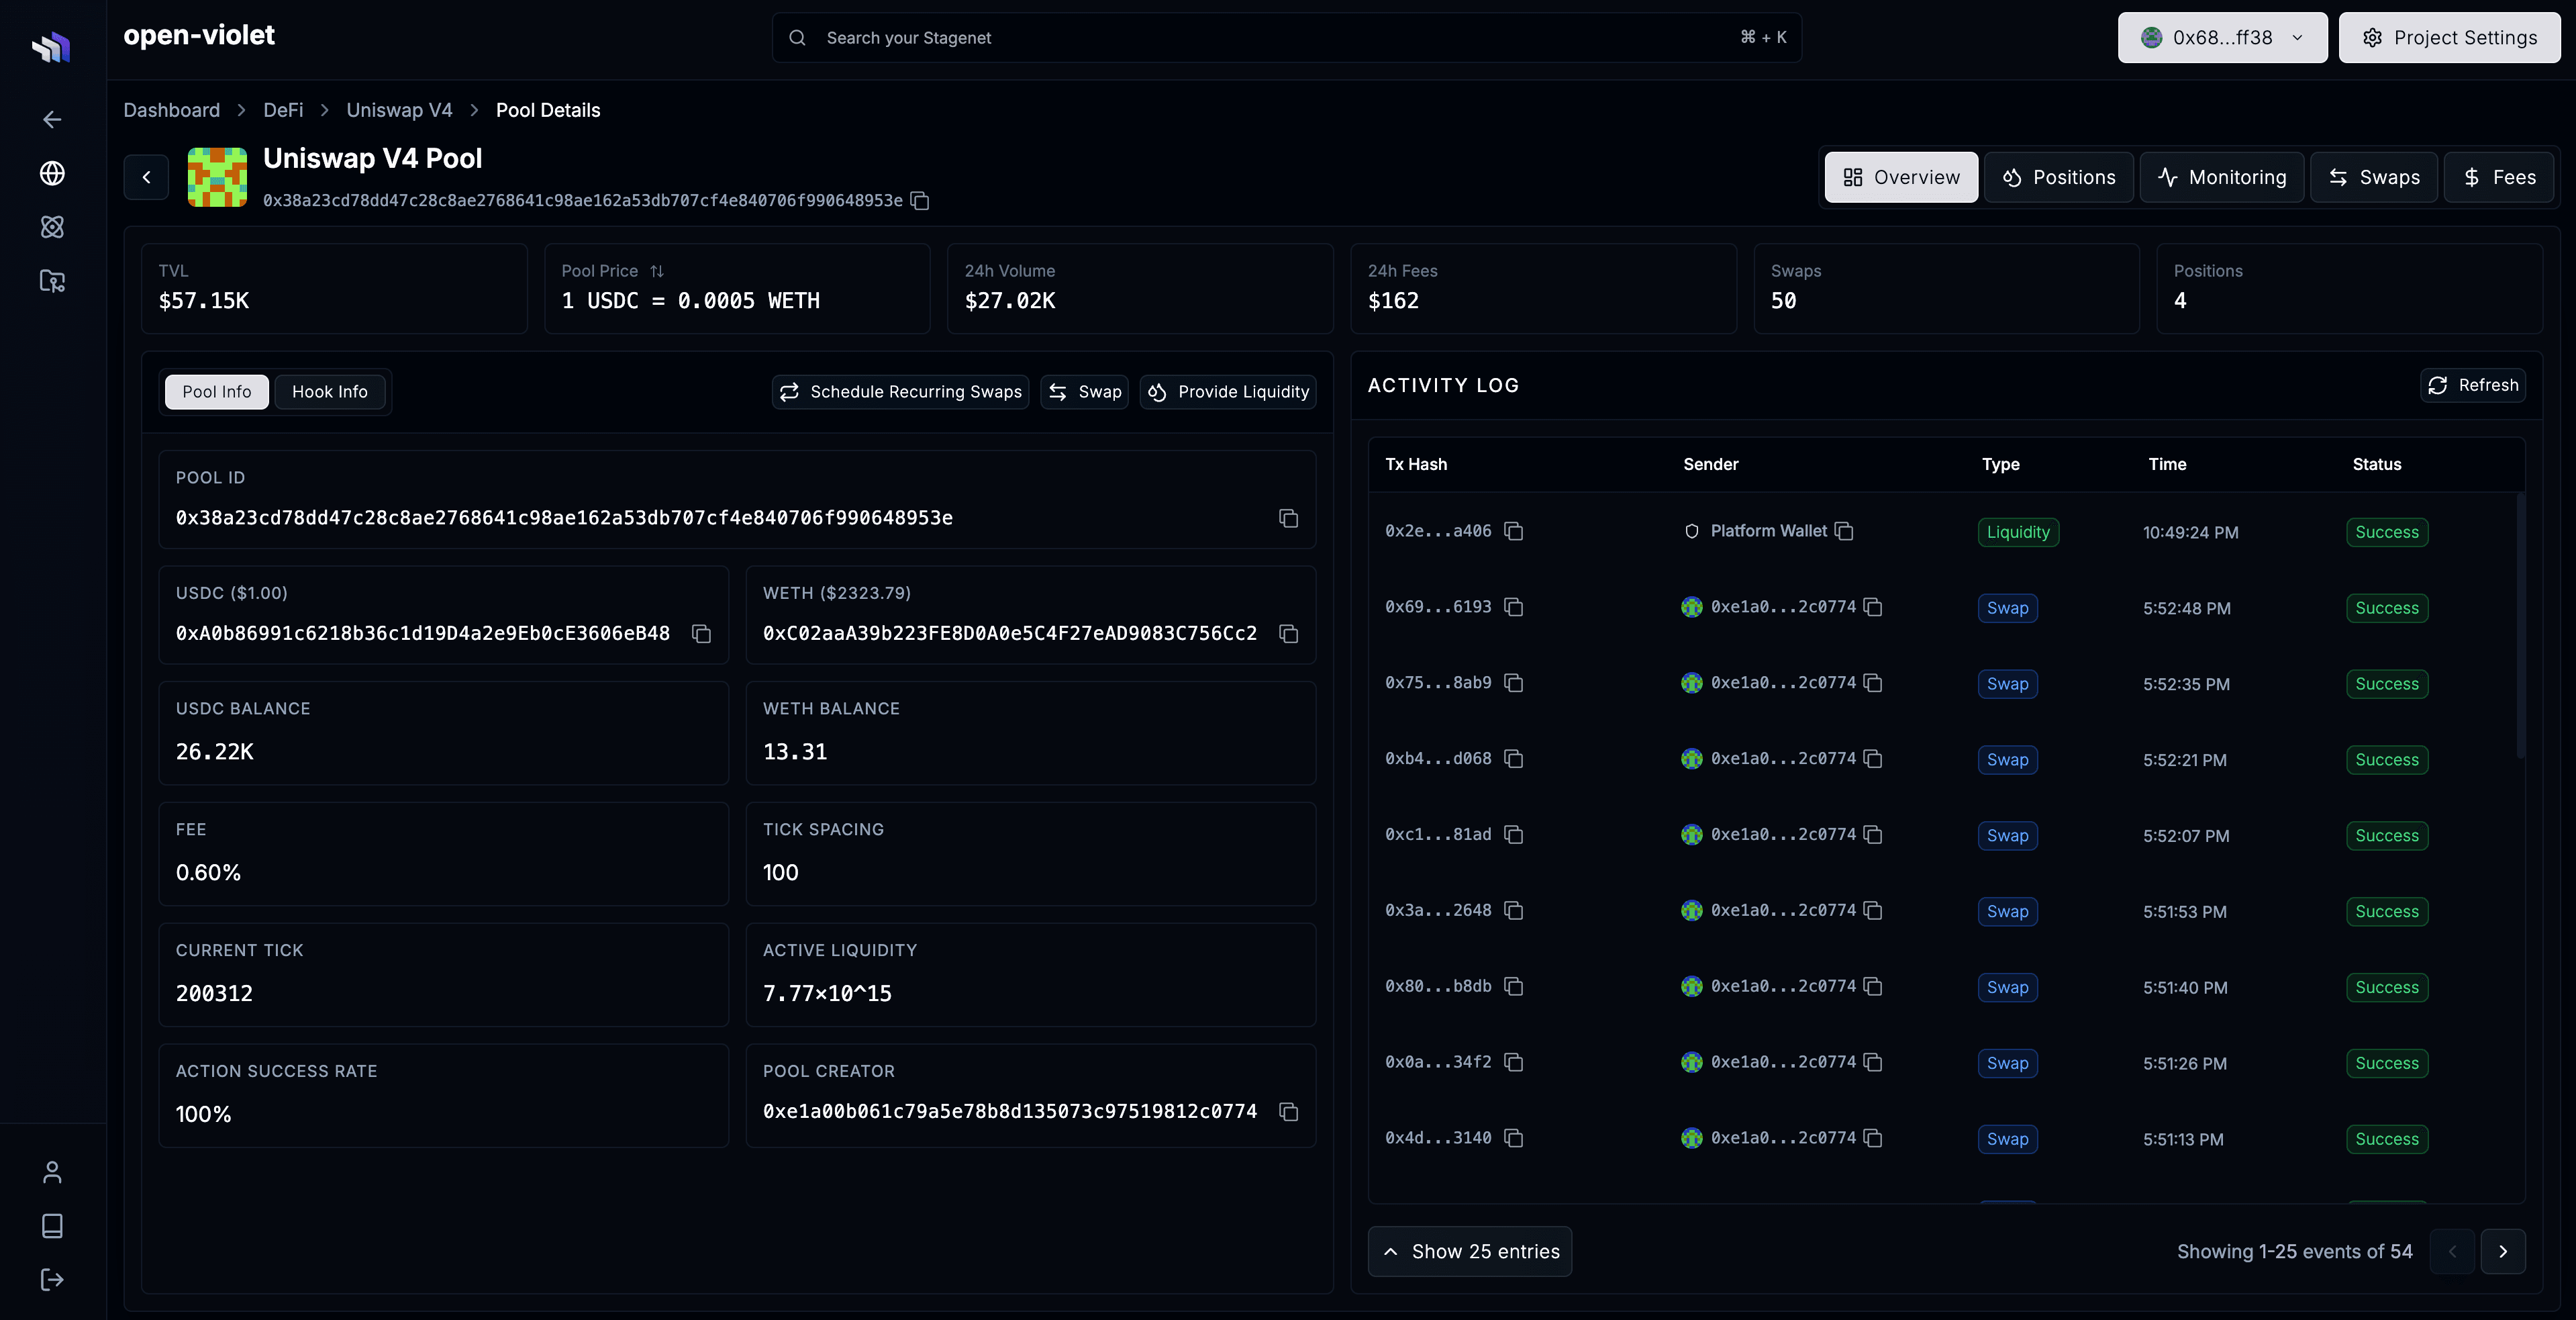The image size is (2576, 1320).
Task: Expand the connected wallet 0x68...ff38 dropdown
Action: [2221, 37]
